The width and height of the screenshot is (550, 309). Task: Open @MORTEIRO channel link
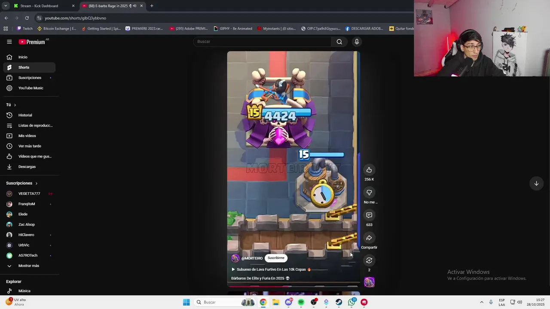click(x=252, y=258)
